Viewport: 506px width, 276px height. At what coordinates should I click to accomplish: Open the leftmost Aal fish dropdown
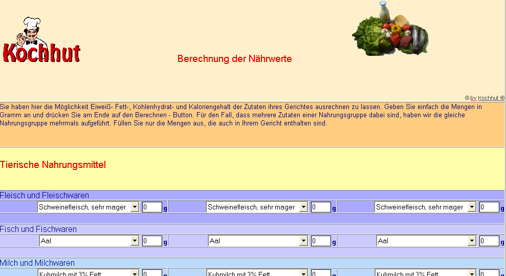[89, 241]
